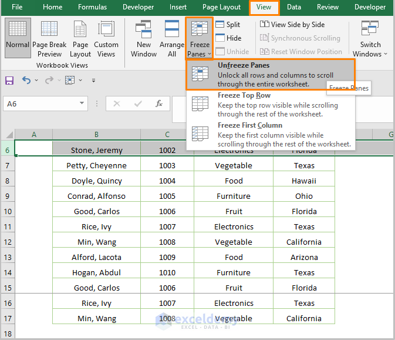Click Select All corner triangle
Image resolution: width=395 pixels, height=340 pixels.
(9, 135)
